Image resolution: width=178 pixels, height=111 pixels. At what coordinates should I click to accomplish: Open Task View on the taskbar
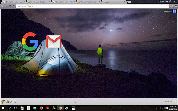tap(16, 108)
